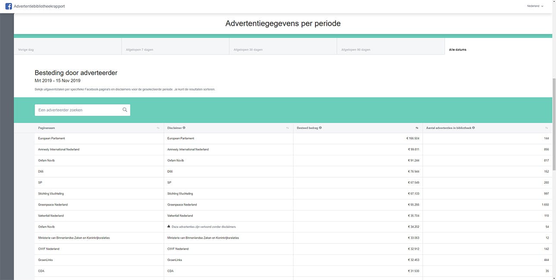Click the Advertentiebibliotheekrapport title link
The height and width of the screenshot is (280, 556).
coord(39,6)
